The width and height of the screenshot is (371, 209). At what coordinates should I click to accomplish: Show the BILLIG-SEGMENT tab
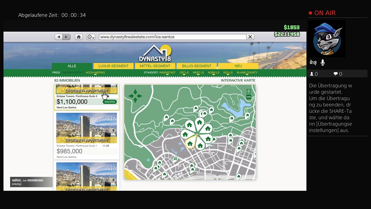[x=197, y=66]
